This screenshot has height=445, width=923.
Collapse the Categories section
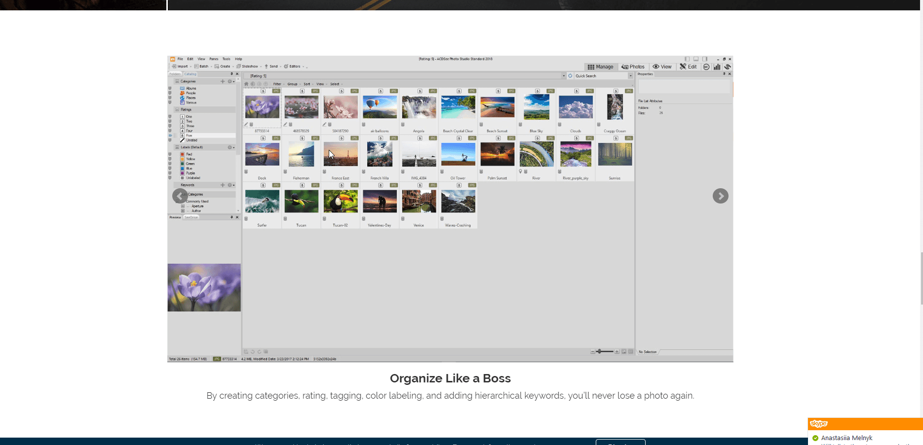(x=177, y=81)
